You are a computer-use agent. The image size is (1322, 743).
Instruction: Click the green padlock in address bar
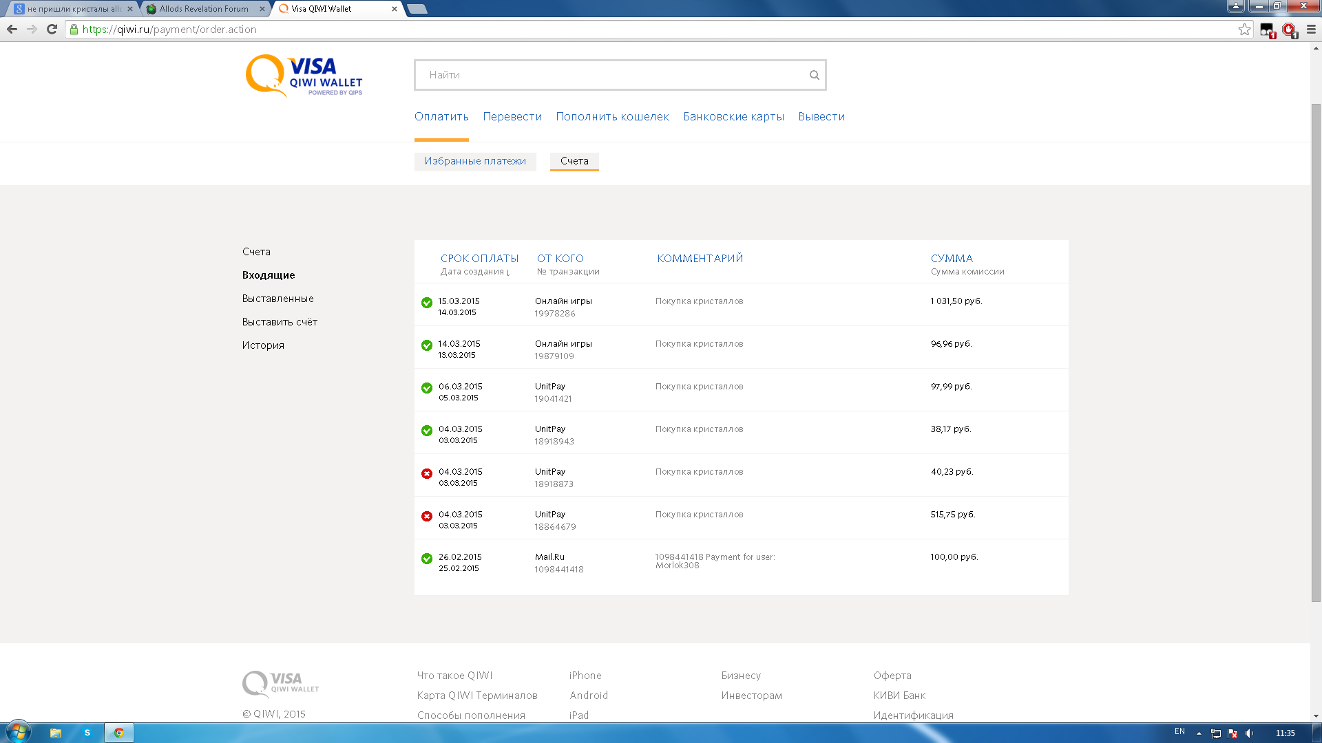click(x=74, y=29)
